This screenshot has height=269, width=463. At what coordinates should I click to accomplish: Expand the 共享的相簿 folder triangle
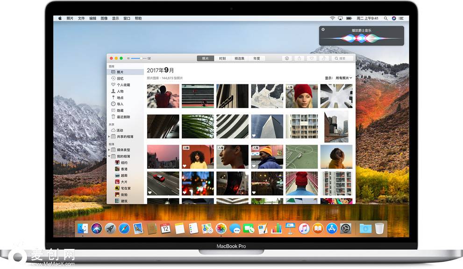coord(109,137)
